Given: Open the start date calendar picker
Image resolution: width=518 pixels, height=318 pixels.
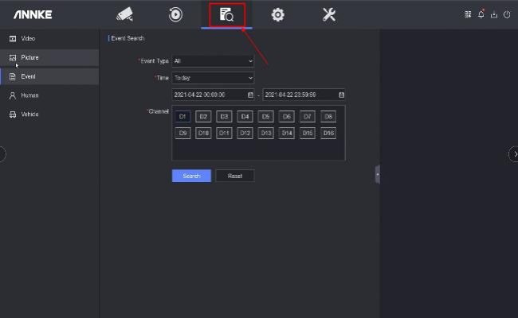Looking at the screenshot, I should click(x=250, y=95).
